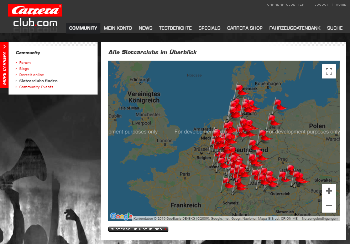Click the "Liverpool" map label
Image resolution: width=350 pixels, height=244 pixels.
pyautogui.click(x=141, y=123)
